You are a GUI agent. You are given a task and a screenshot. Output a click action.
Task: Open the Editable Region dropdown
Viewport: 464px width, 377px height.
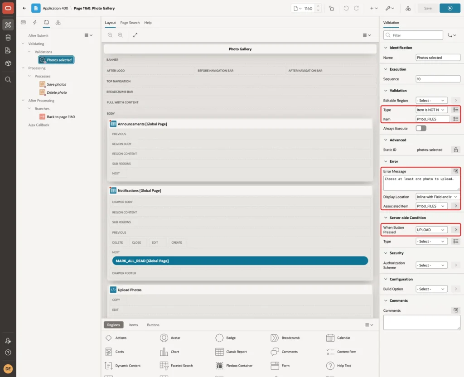(431, 101)
